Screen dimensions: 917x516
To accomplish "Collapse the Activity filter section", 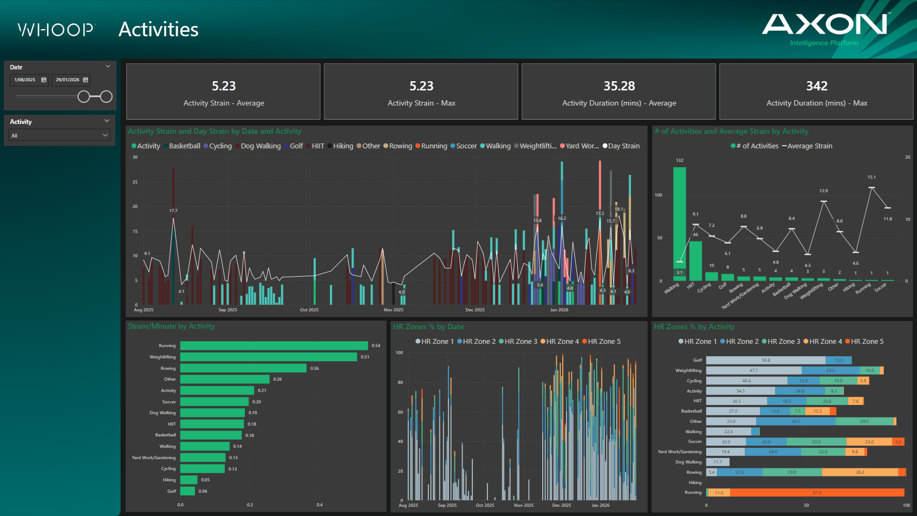I will pos(108,121).
